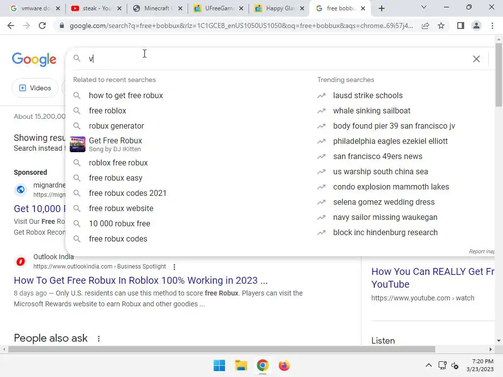
Task: Click the muted volume tray icon
Action: [455, 365]
